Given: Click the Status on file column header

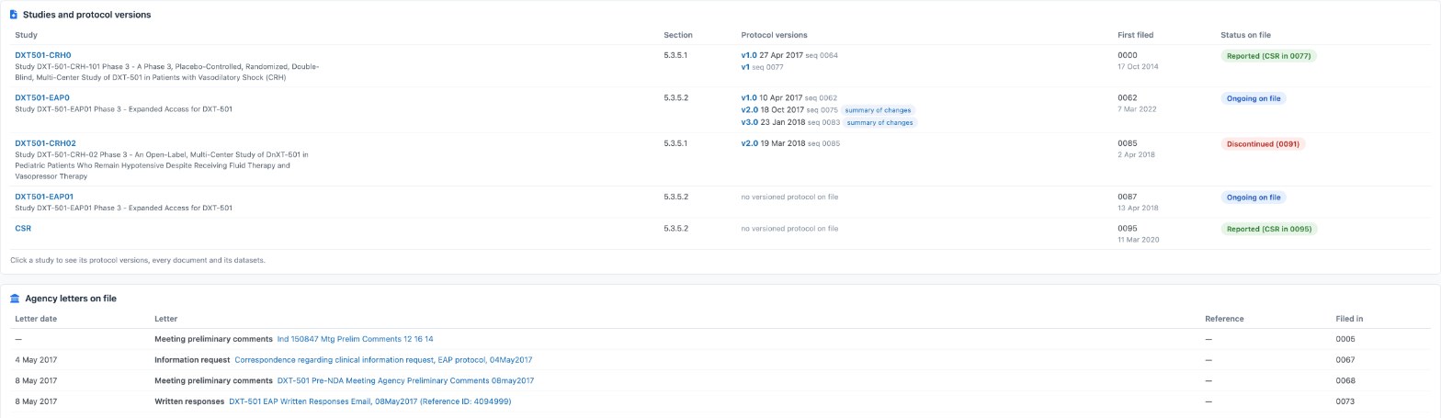Looking at the screenshot, I should click(x=1245, y=35).
